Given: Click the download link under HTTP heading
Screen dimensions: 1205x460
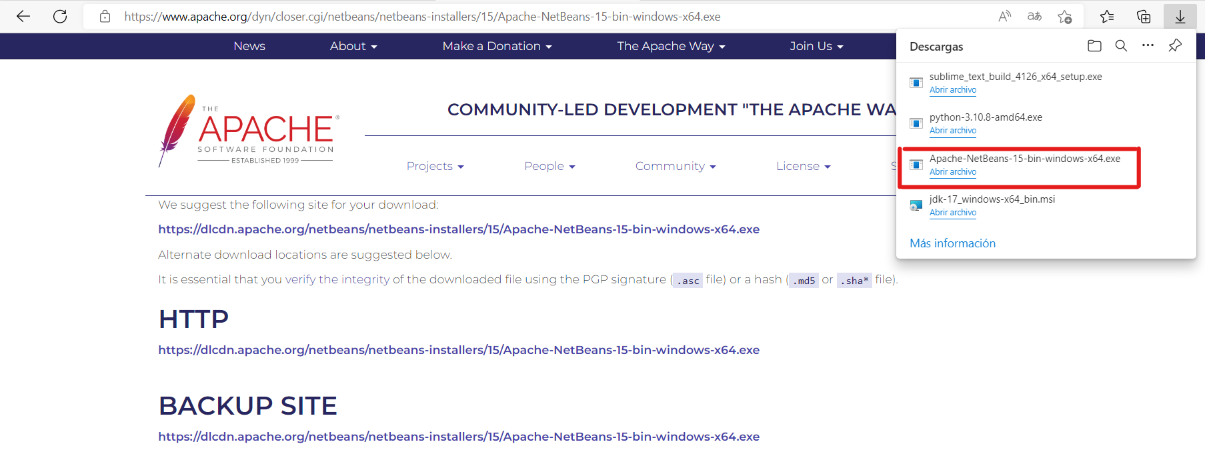Looking at the screenshot, I should (x=459, y=350).
